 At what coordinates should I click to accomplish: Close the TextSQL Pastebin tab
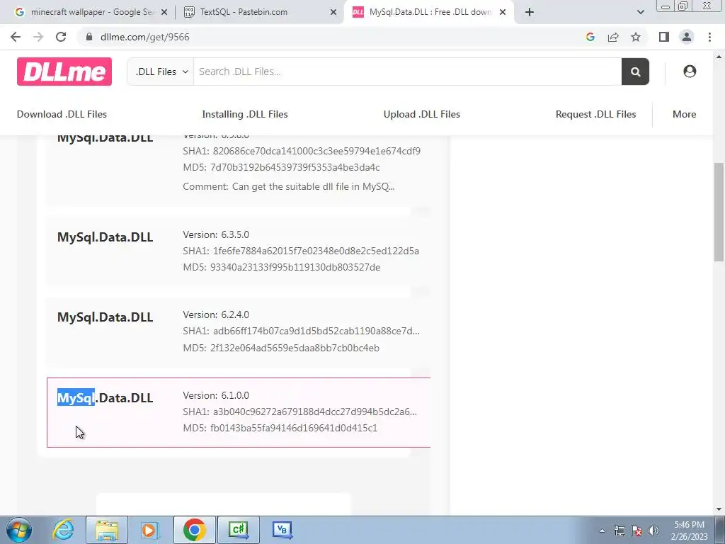tap(333, 13)
